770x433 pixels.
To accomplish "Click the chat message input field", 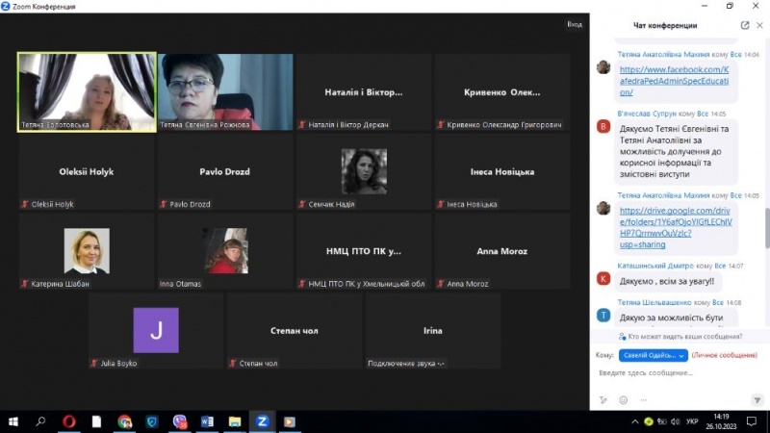I will (x=674, y=373).
